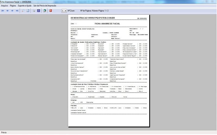Click the two-page view icon

[x=28, y=11]
